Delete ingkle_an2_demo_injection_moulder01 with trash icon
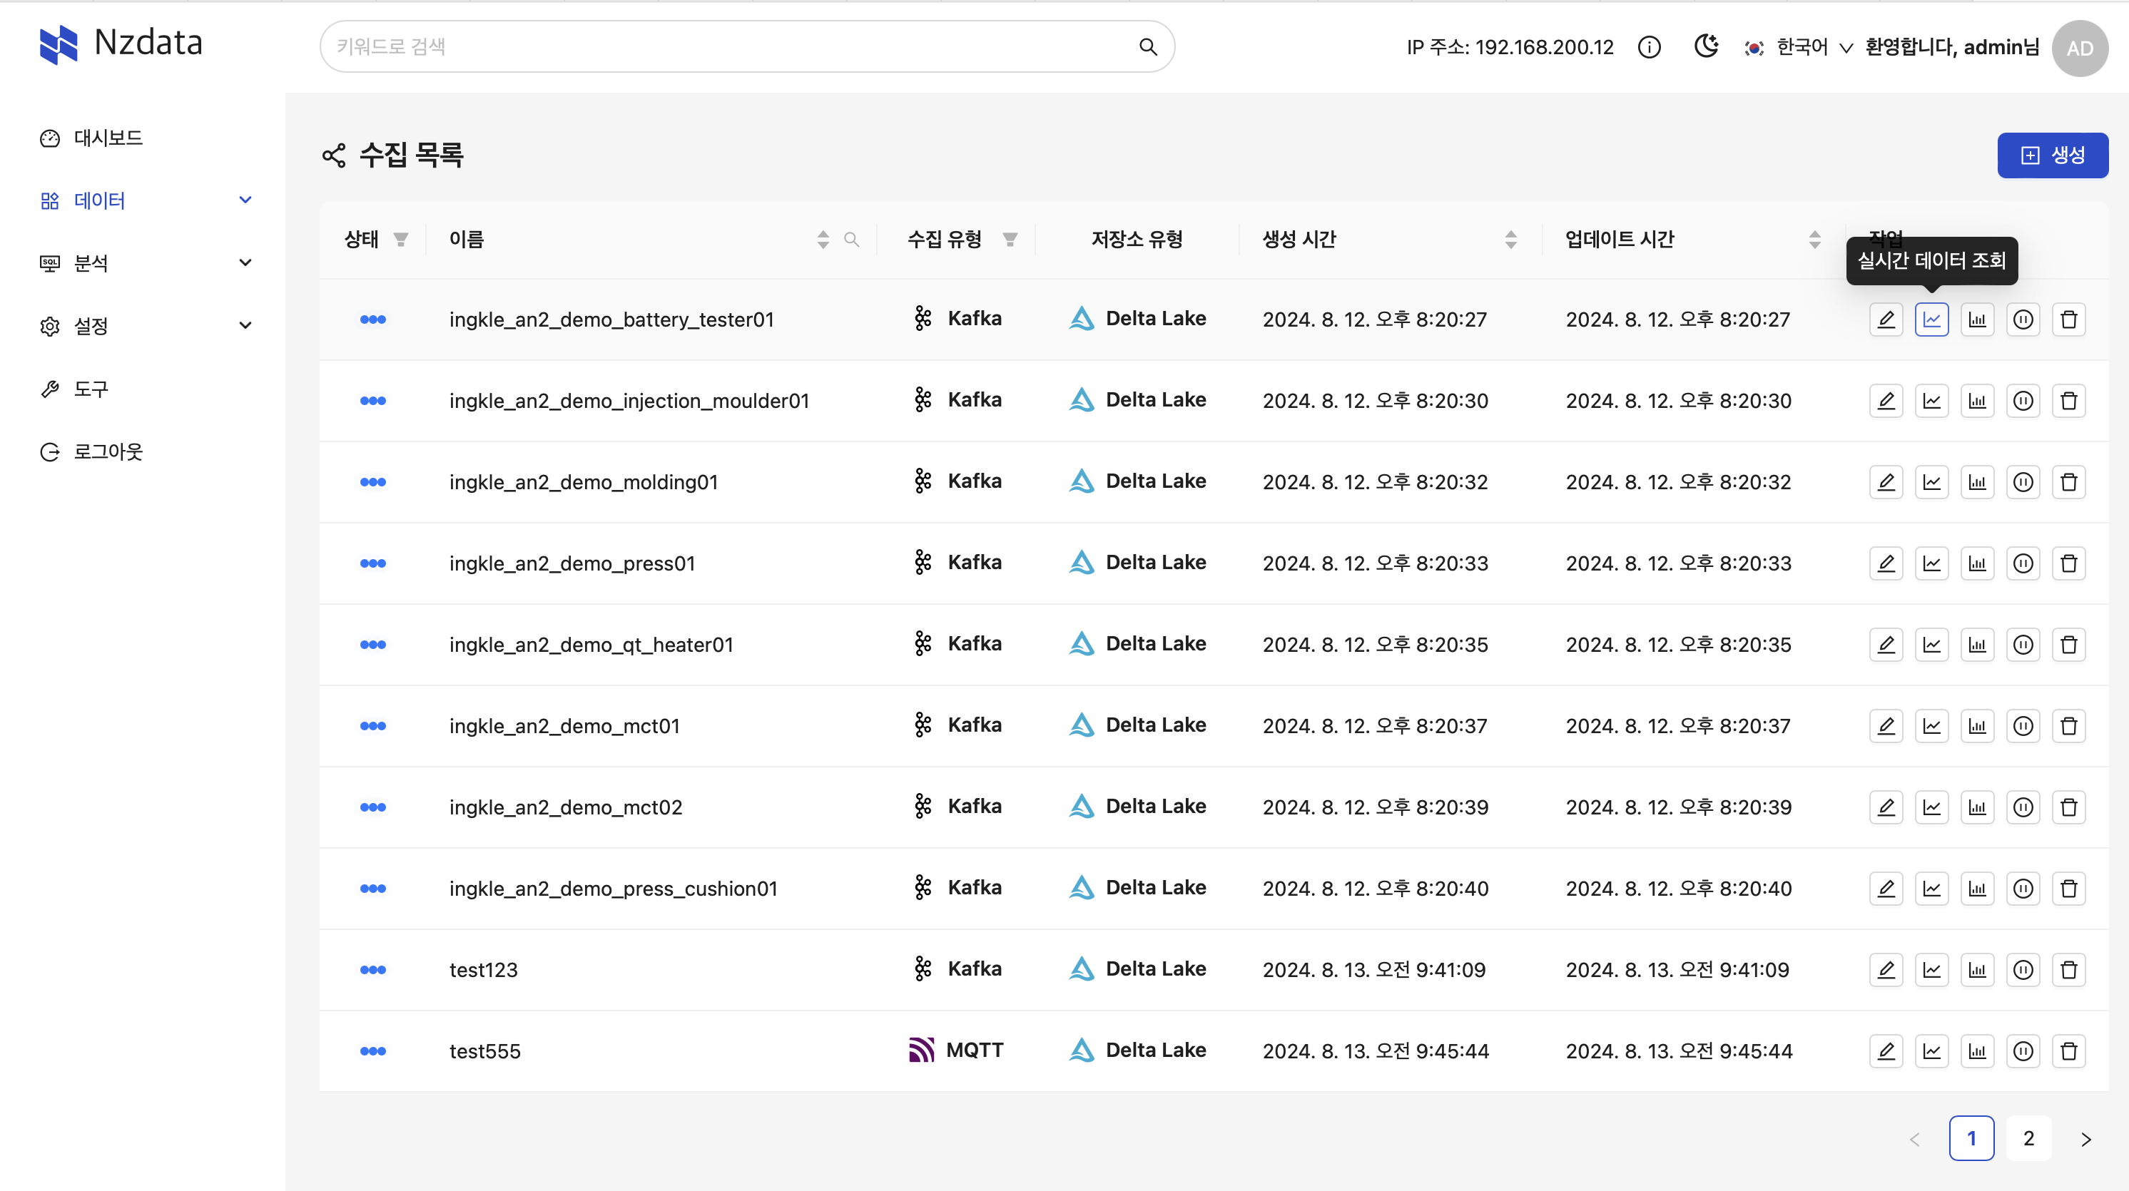 [2068, 401]
